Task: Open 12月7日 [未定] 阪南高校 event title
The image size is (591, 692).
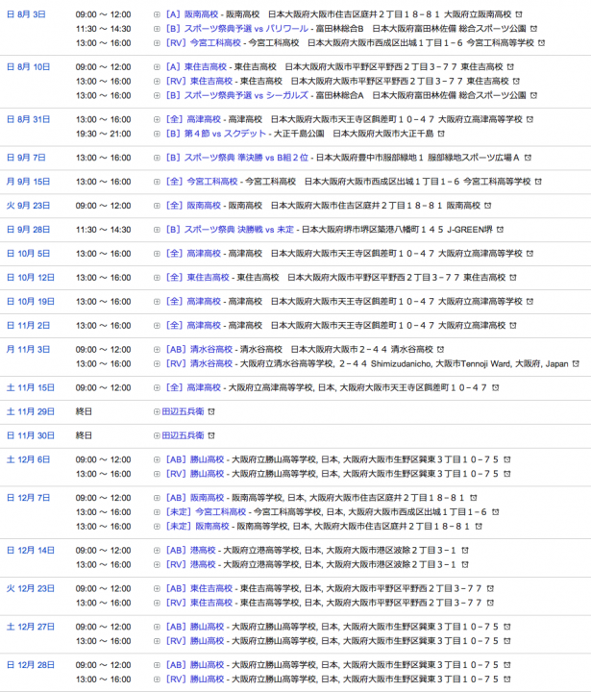Action: (x=198, y=527)
